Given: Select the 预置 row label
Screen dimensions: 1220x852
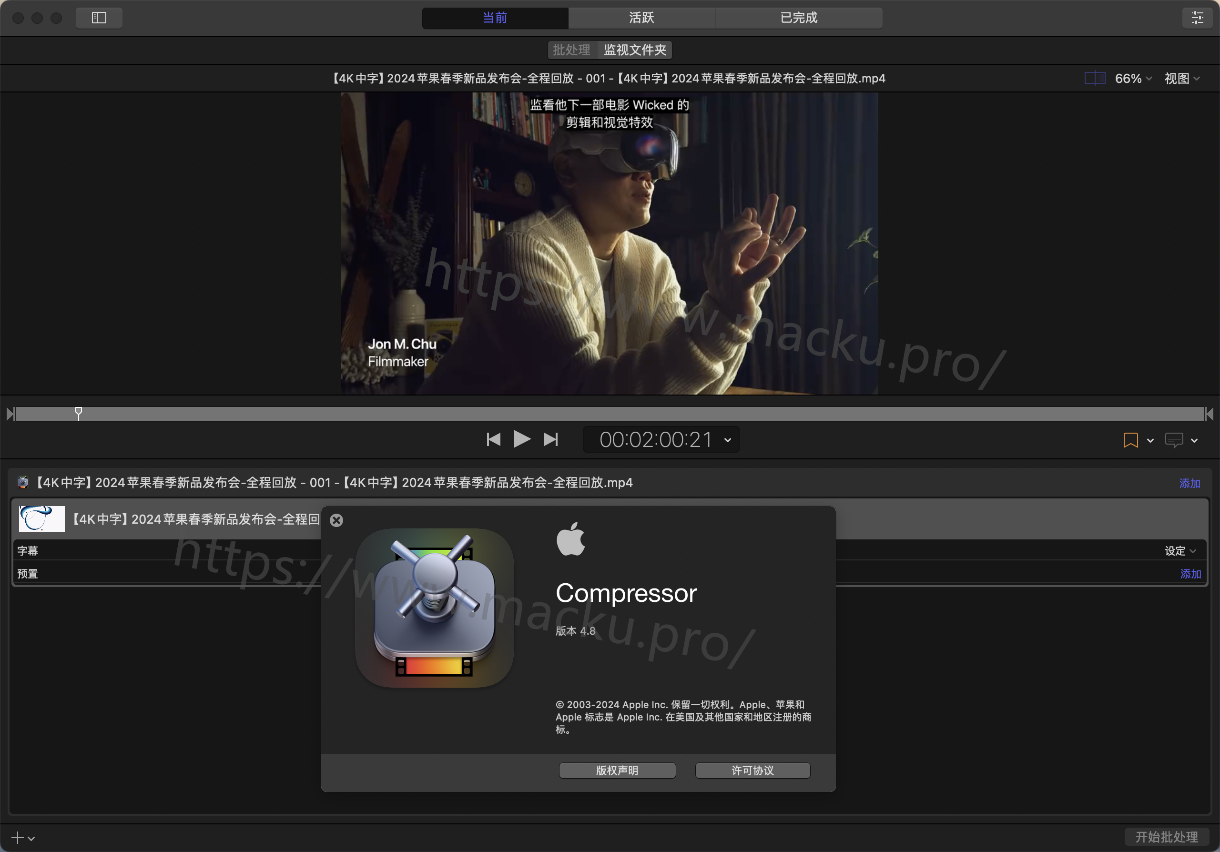Looking at the screenshot, I should coord(28,574).
